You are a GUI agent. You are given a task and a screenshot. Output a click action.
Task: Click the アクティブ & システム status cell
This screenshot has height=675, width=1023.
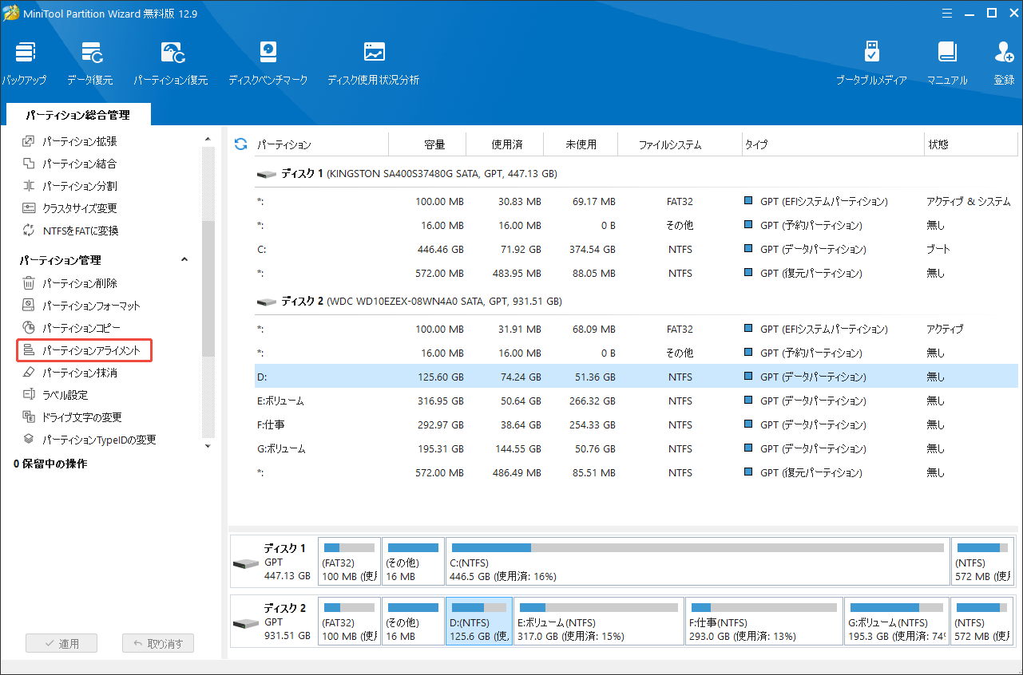tap(968, 201)
